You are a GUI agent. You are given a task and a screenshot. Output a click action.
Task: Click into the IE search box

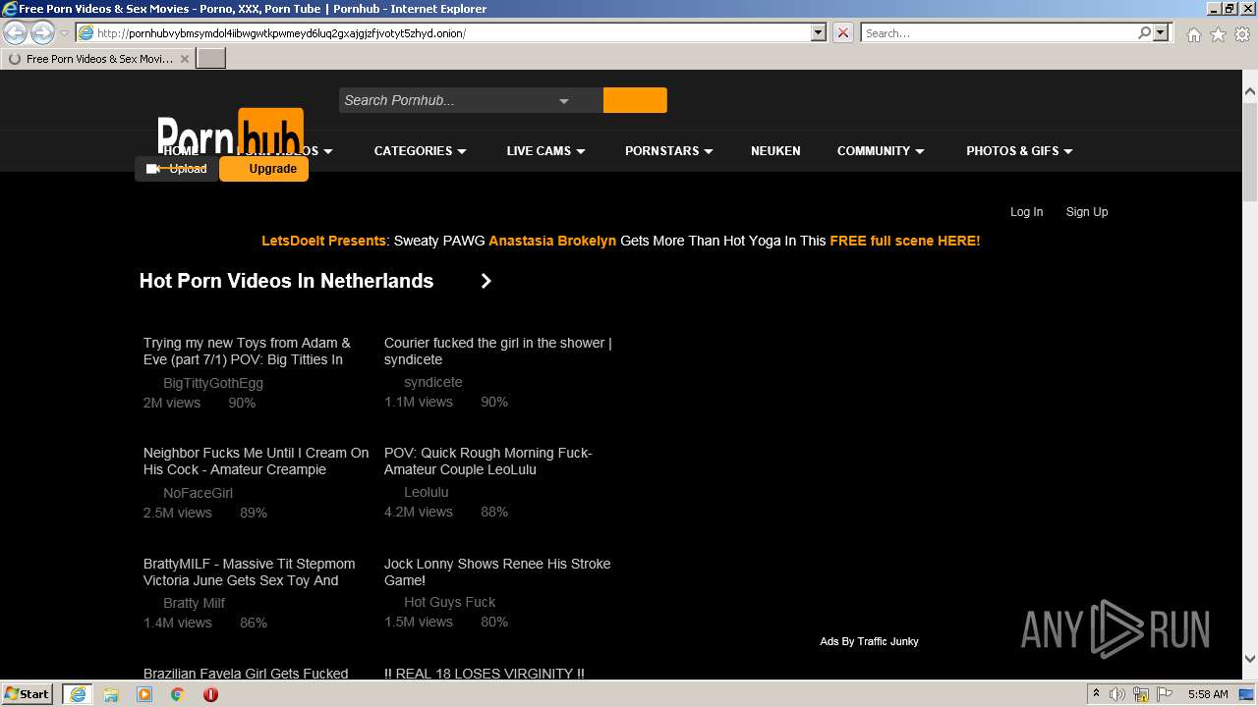pyautogui.click(x=999, y=32)
